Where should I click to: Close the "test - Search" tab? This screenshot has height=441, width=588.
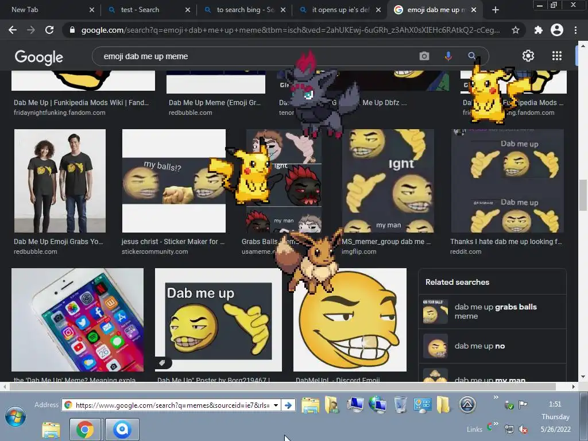click(x=188, y=10)
